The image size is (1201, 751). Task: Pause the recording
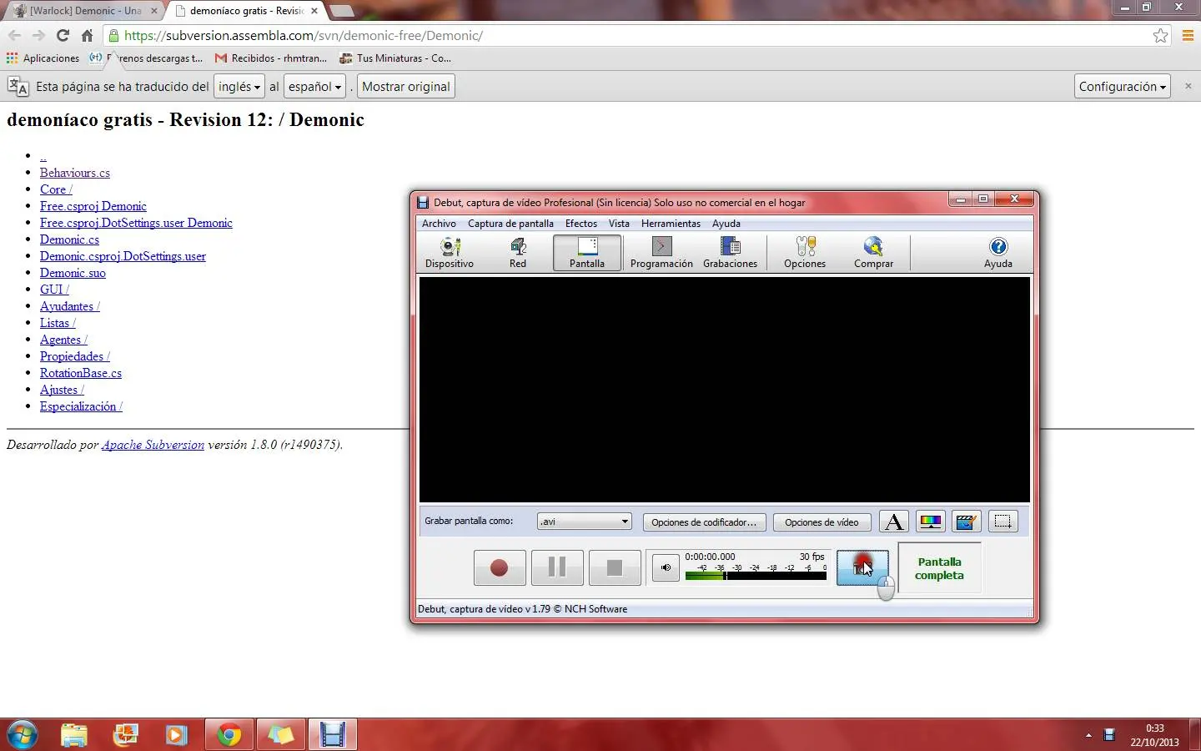tap(557, 567)
